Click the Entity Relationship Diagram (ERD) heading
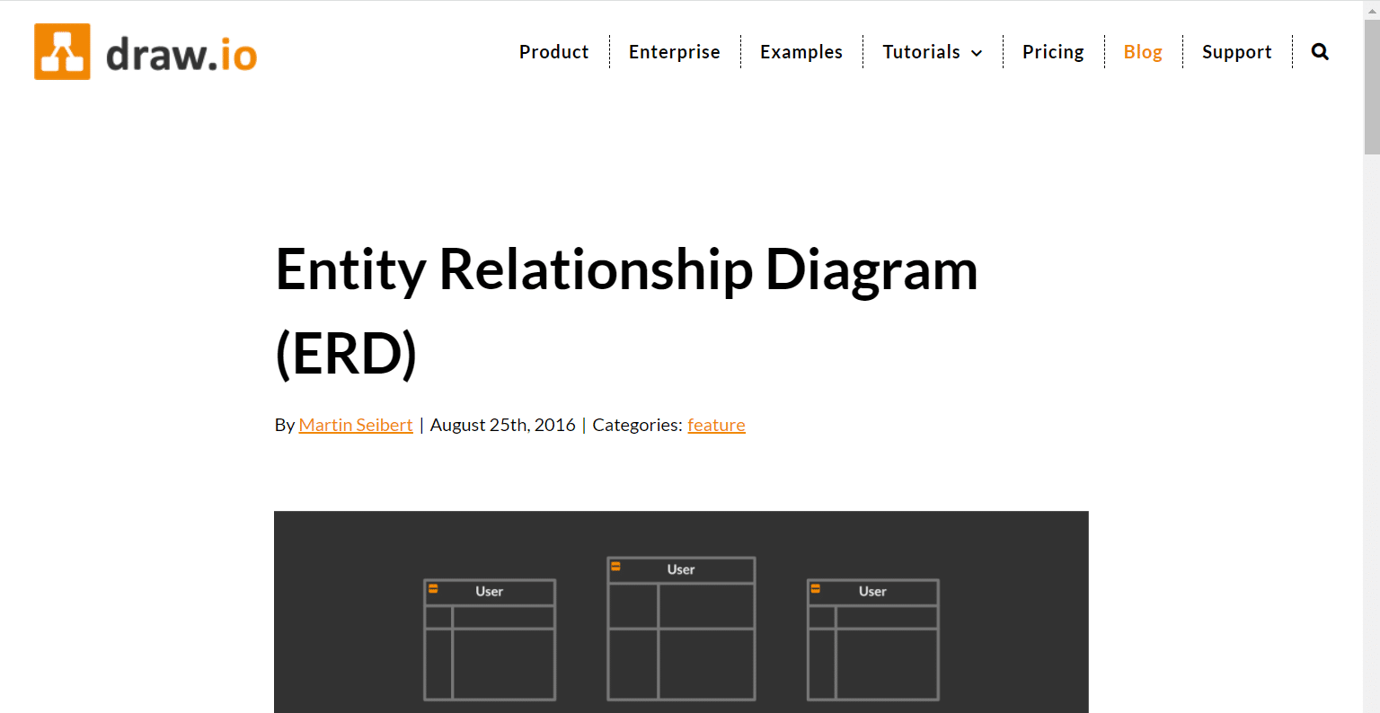The height and width of the screenshot is (713, 1380). [x=626, y=311]
